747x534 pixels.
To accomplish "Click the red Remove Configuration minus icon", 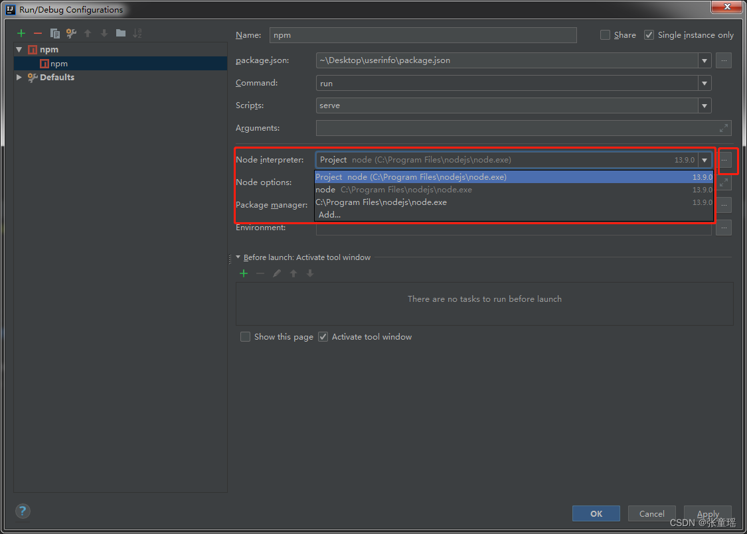I will pyautogui.click(x=38, y=33).
